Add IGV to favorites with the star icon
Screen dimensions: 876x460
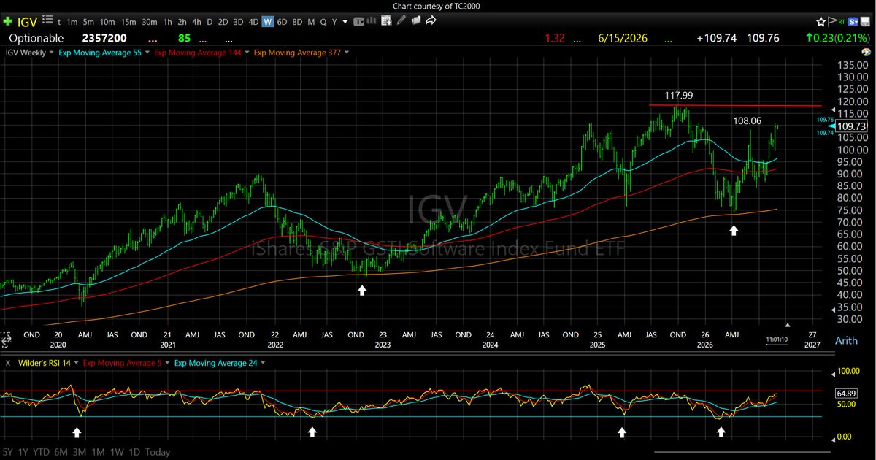[x=821, y=22]
